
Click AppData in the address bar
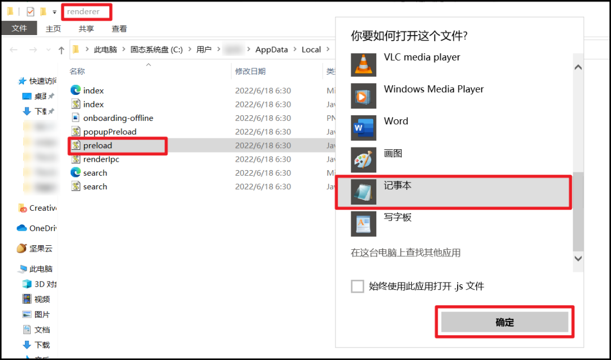[272, 49]
